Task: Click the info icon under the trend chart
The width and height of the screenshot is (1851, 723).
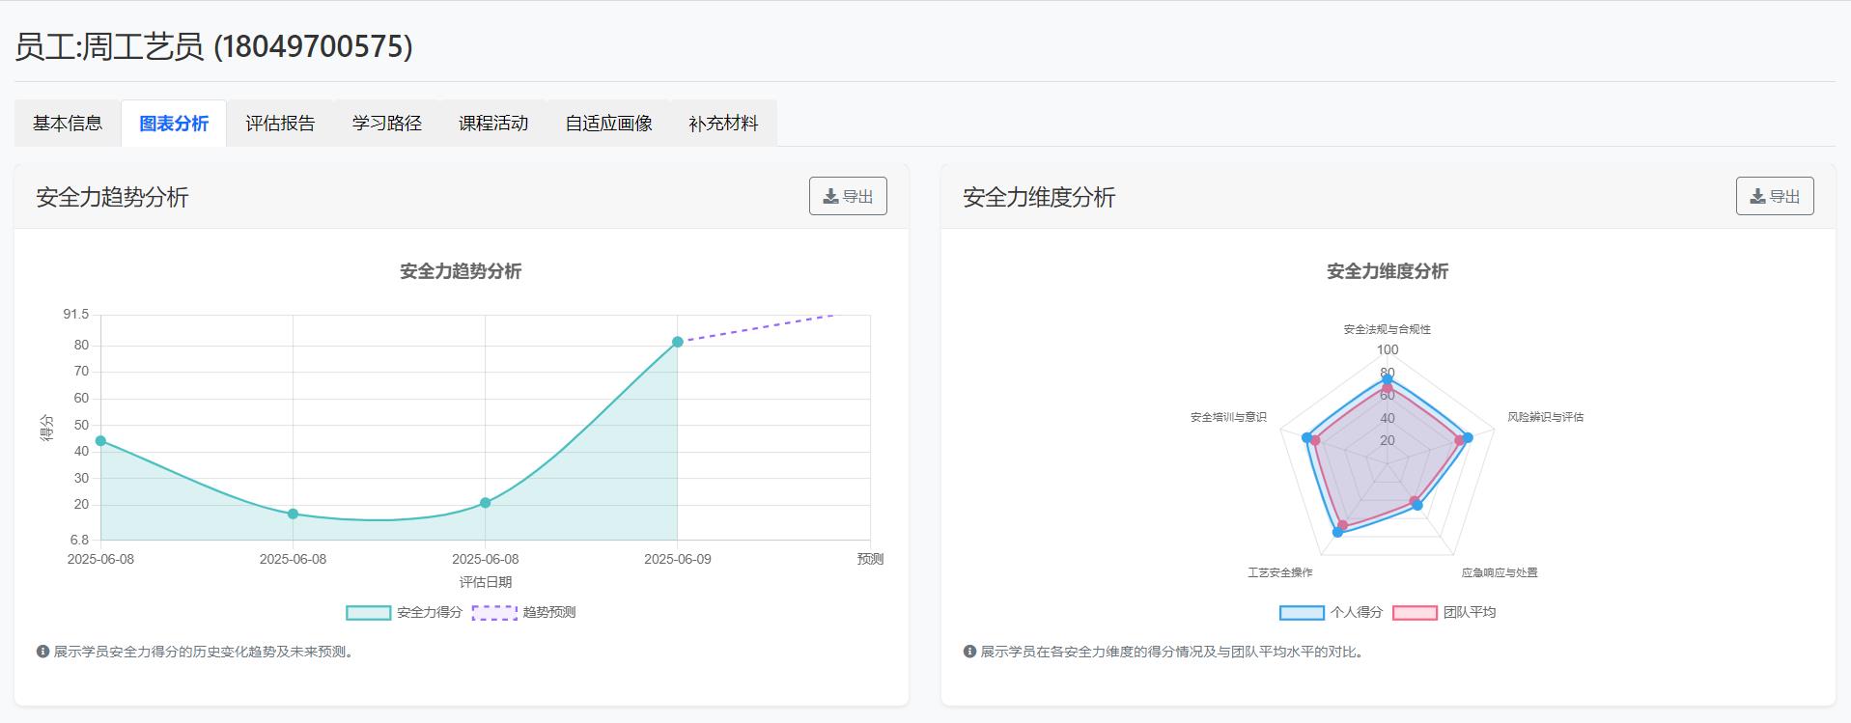Action: [x=42, y=652]
